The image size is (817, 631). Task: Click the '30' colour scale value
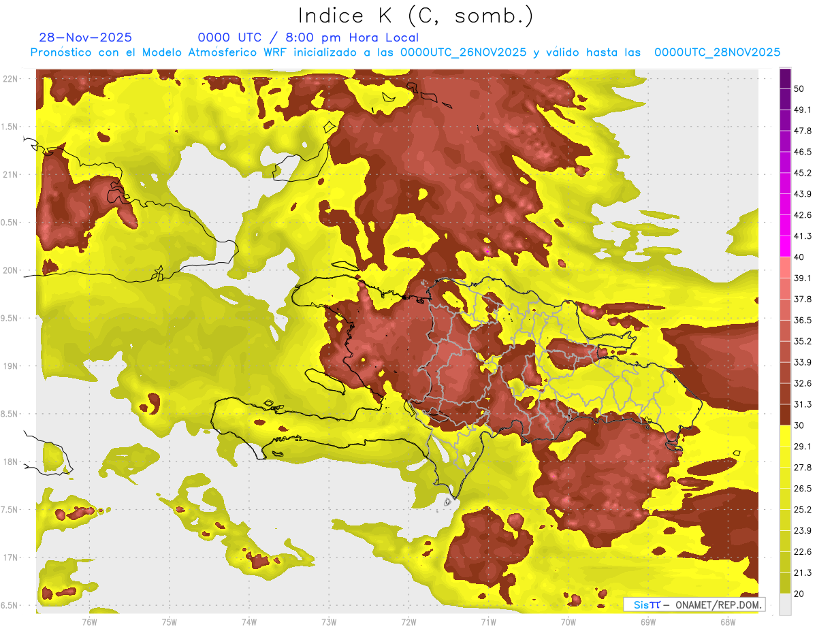click(799, 425)
